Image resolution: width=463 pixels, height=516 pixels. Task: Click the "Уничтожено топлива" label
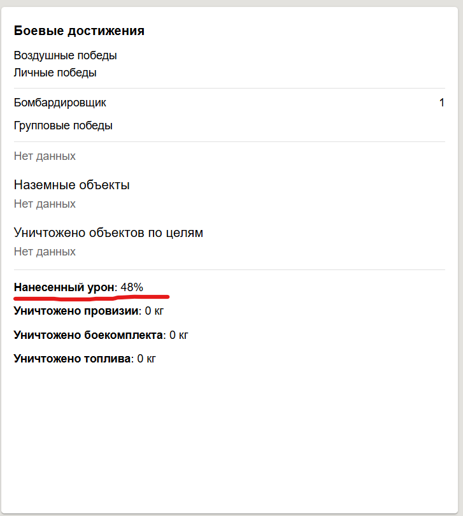click(72, 359)
